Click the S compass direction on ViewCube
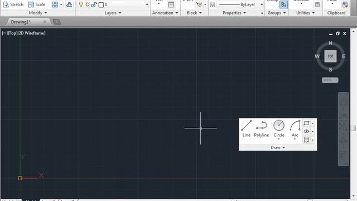357x201 pixels. [x=330, y=69]
